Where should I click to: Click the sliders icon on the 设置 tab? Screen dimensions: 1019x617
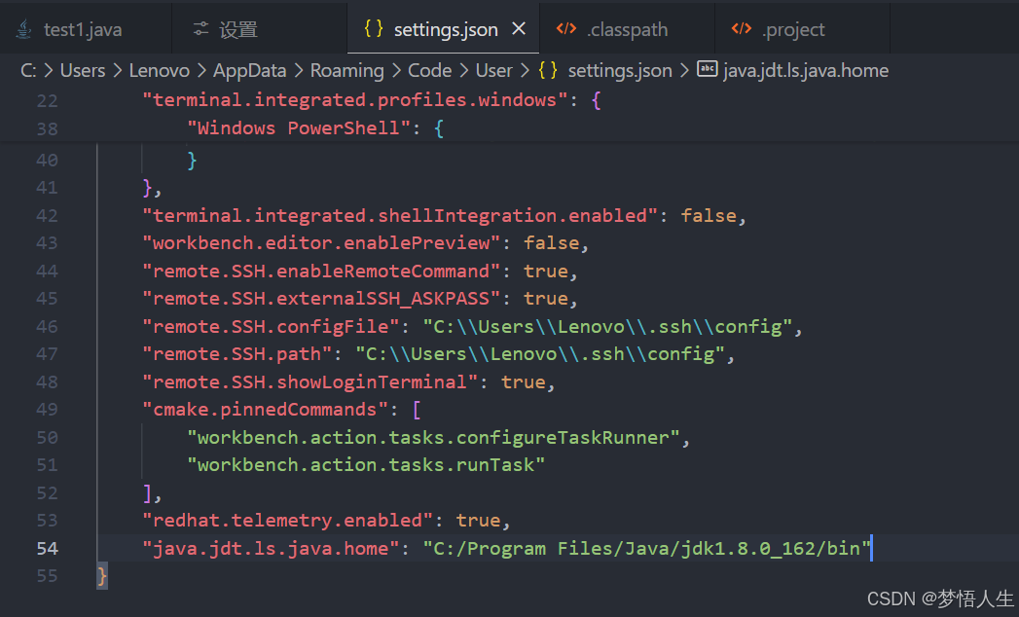coord(200,29)
